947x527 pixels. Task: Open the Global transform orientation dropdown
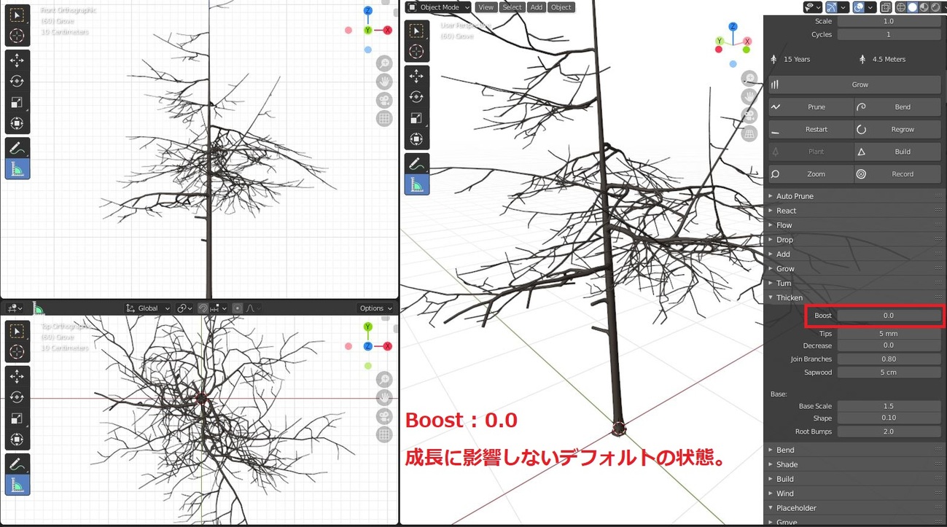147,308
